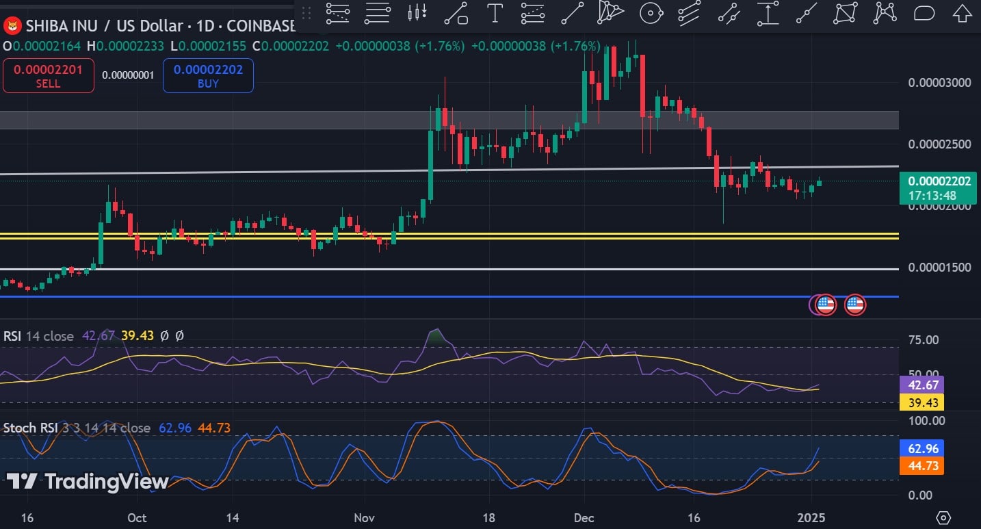The image size is (981, 529).
Task: Select the line-with-rectangle info line tool
Action: click(456, 12)
